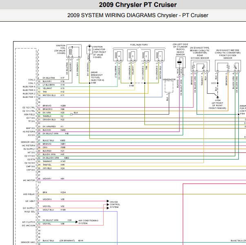Viewport: 246px width, 245px height.
Task: Click the top Cruise Control System arrow
Action: click(108, 201)
